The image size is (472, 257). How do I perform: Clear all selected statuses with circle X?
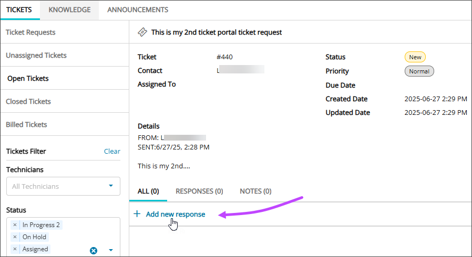(94, 250)
